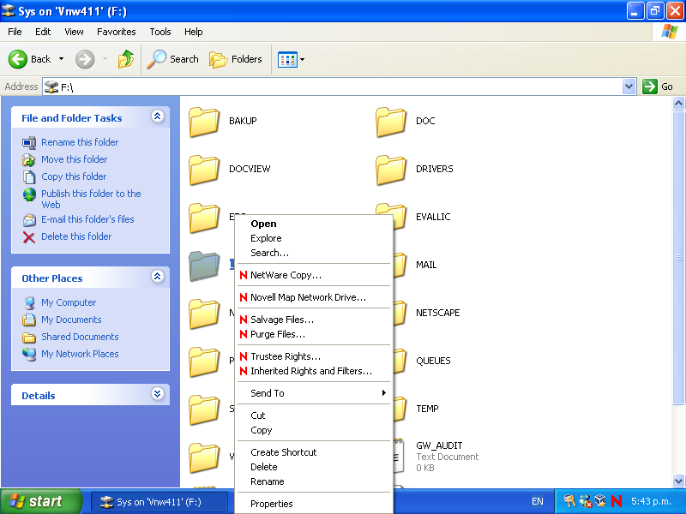Click Publish this folder to the Web

click(91, 199)
